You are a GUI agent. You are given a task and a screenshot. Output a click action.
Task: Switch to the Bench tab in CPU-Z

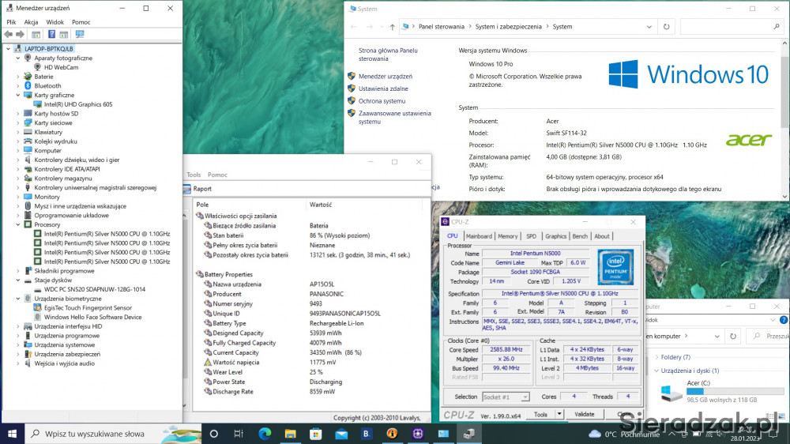[579, 235]
